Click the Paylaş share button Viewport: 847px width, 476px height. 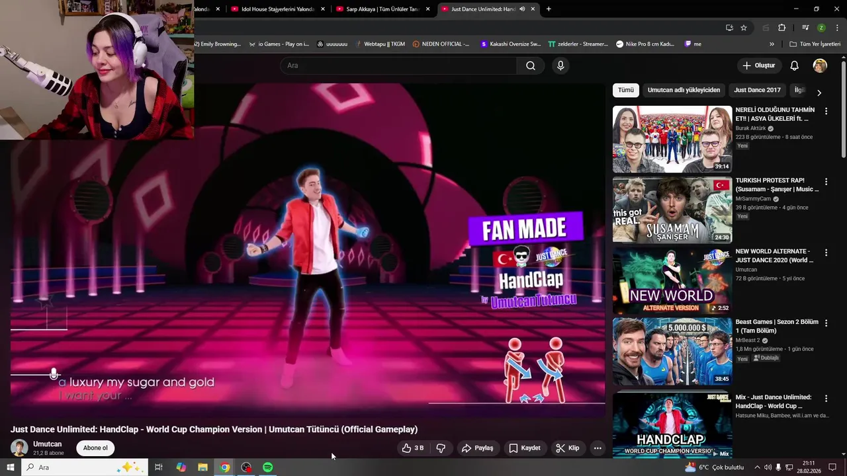point(477,448)
